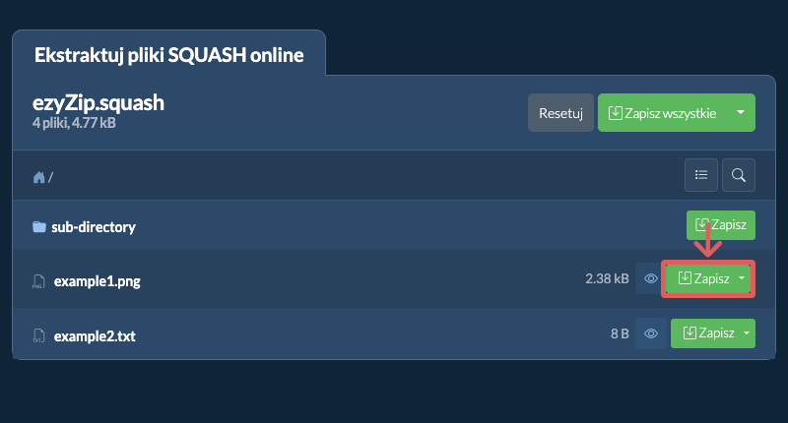Open the sub-directory folder
The width and height of the screenshot is (788, 423).
pyautogui.click(x=94, y=227)
